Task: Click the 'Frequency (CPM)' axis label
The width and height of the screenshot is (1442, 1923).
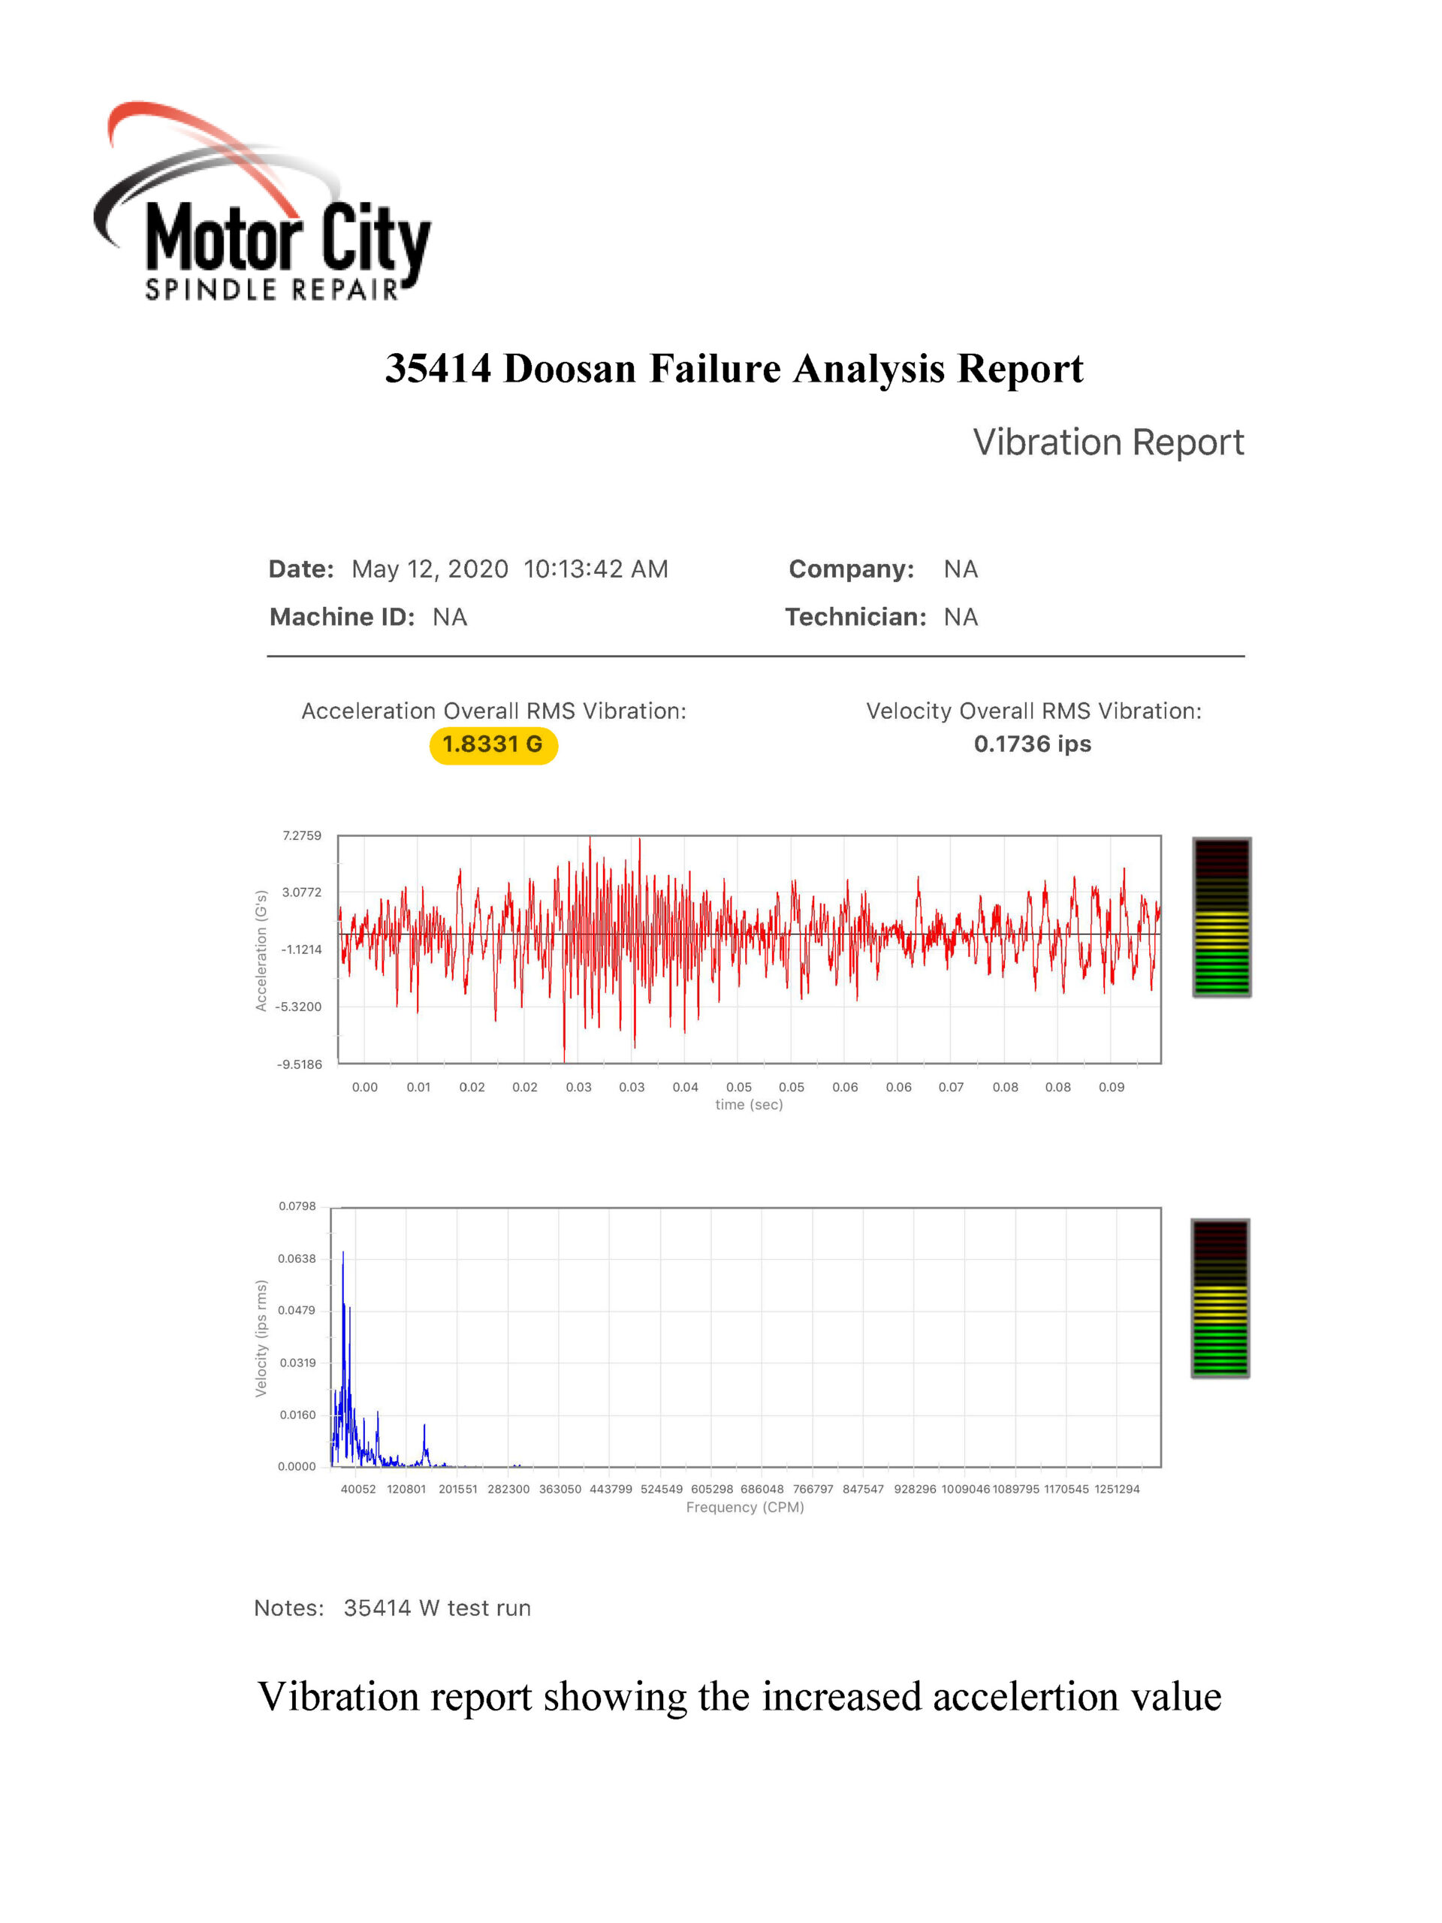Action: point(745,1508)
